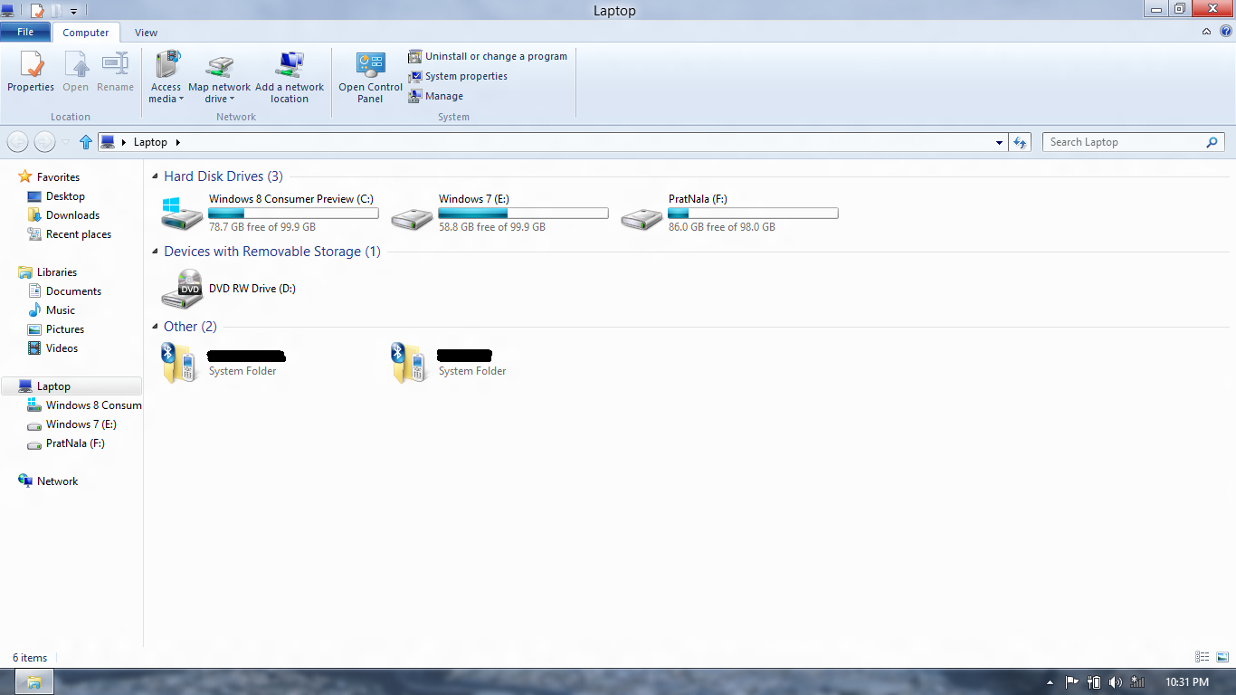Screen dimensions: 1236x695
Task: Click the Search Laptop input field
Action: [x=1125, y=142]
